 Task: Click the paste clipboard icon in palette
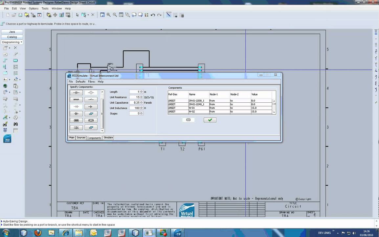coord(15,86)
